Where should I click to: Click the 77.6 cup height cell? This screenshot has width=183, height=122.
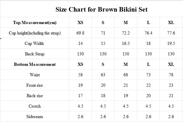pyautogui.click(x=171, y=33)
